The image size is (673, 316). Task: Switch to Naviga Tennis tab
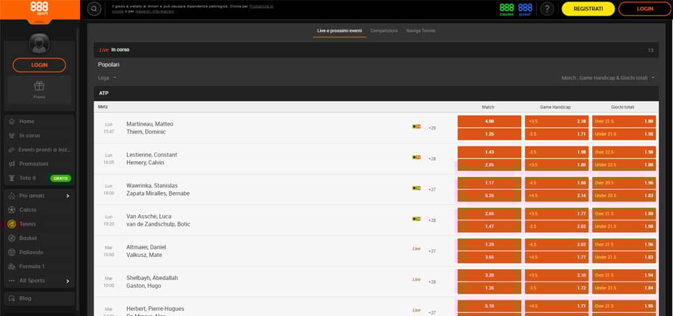[x=420, y=31]
